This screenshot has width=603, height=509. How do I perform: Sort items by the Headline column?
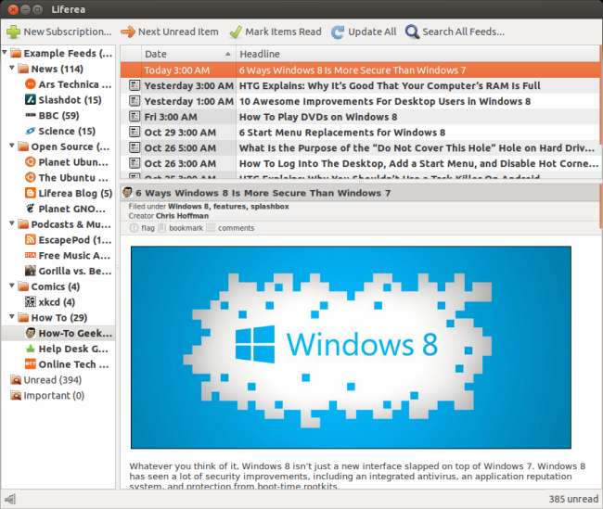pos(417,54)
